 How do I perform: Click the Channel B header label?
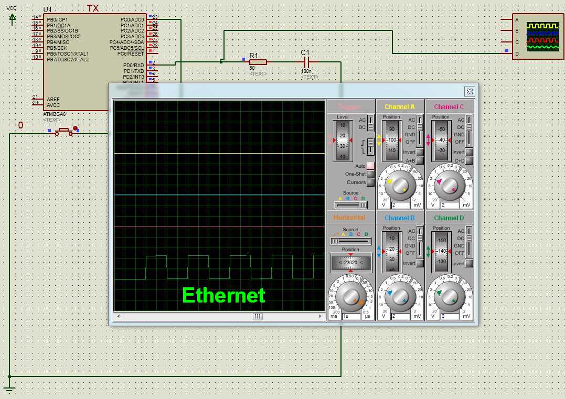tap(400, 218)
